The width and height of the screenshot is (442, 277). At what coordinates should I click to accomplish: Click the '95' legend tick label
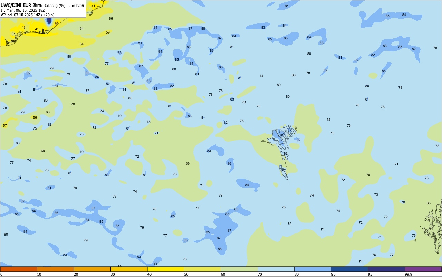click(x=371, y=274)
